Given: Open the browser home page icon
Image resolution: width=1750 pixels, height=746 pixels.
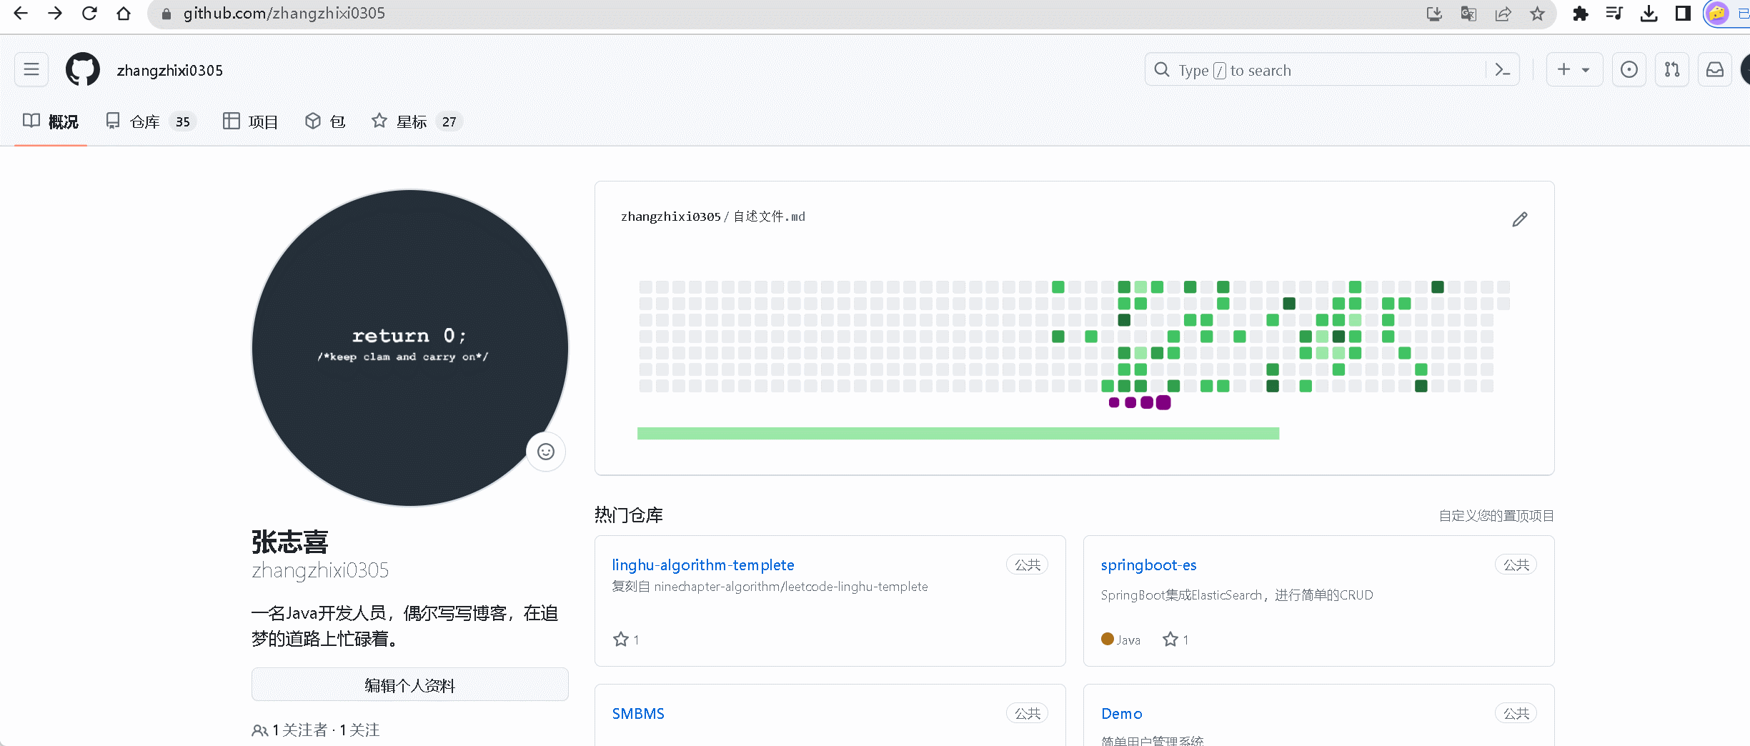Looking at the screenshot, I should 124,14.
